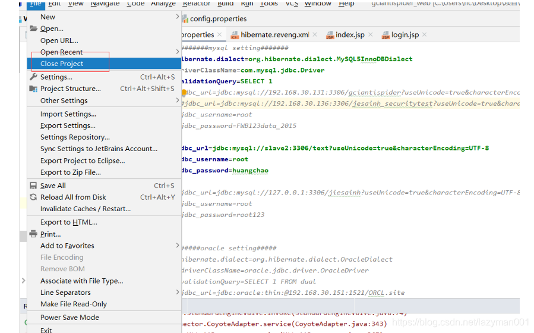The height and width of the screenshot is (333, 534).
Task: Open the Run menu
Action: 247,4
